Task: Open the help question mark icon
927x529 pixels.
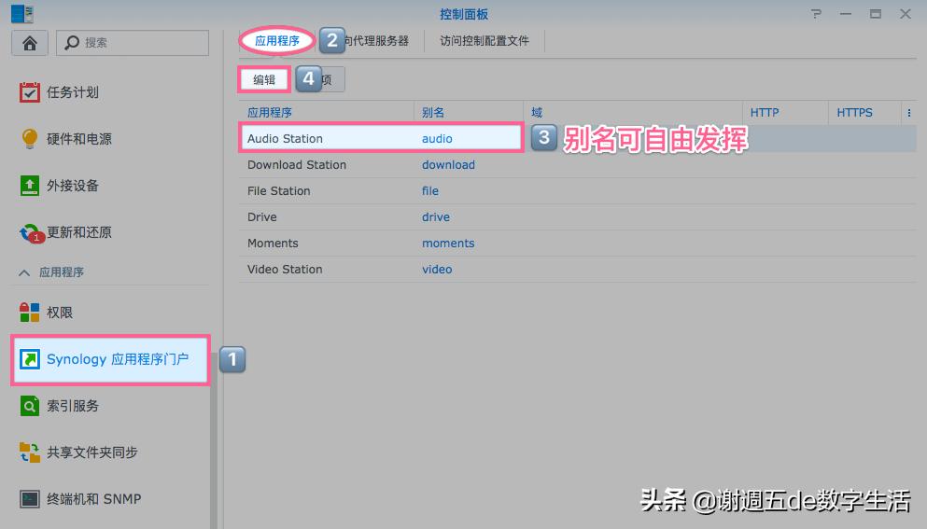Action: pos(817,14)
